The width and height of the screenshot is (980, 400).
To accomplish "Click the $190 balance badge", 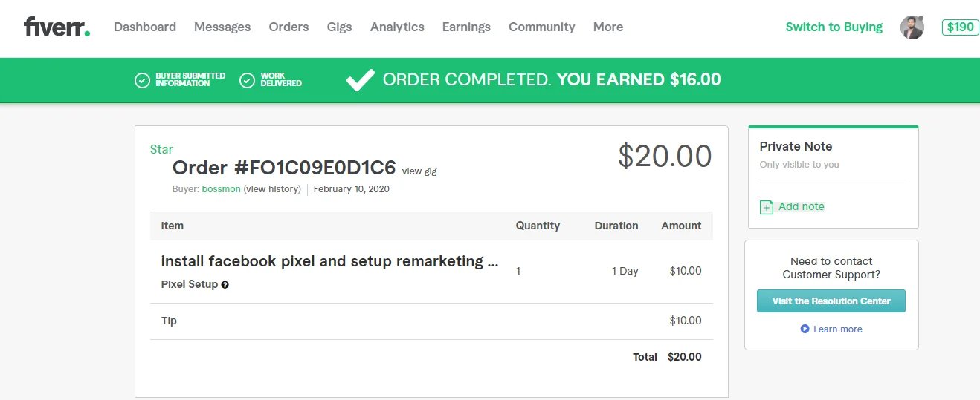I will click(x=960, y=27).
